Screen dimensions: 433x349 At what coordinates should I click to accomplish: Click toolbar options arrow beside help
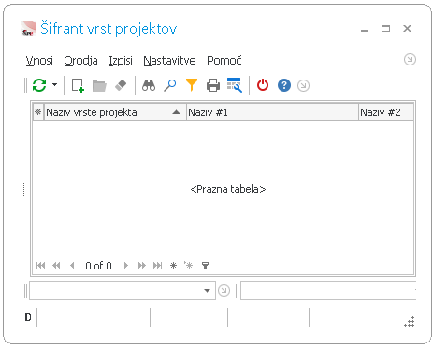click(303, 85)
